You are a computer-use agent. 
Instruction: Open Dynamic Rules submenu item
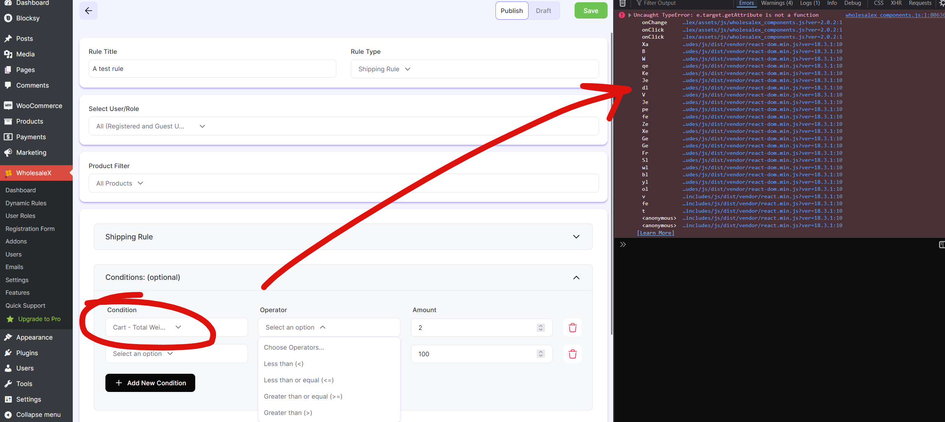point(26,203)
